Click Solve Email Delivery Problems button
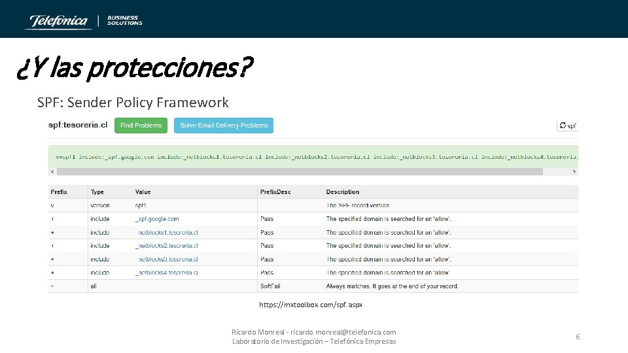This screenshot has height=353, width=628. click(224, 126)
